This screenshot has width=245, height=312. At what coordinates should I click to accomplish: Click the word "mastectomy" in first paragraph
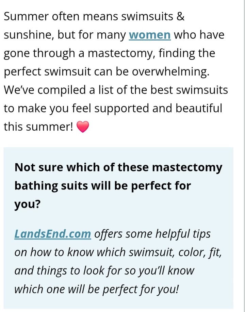[120, 54]
